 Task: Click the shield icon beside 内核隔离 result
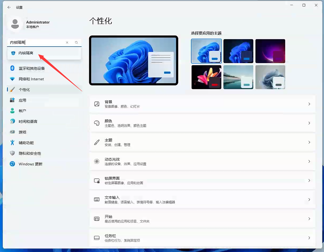tap(13, 53)
